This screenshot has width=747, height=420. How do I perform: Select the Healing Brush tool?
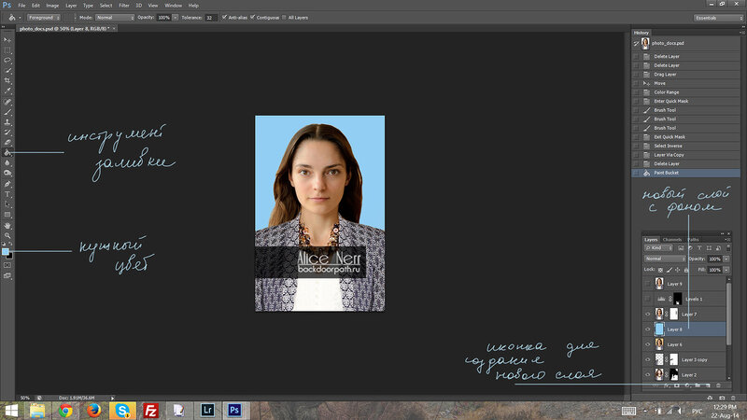click(x=7, y=102)
